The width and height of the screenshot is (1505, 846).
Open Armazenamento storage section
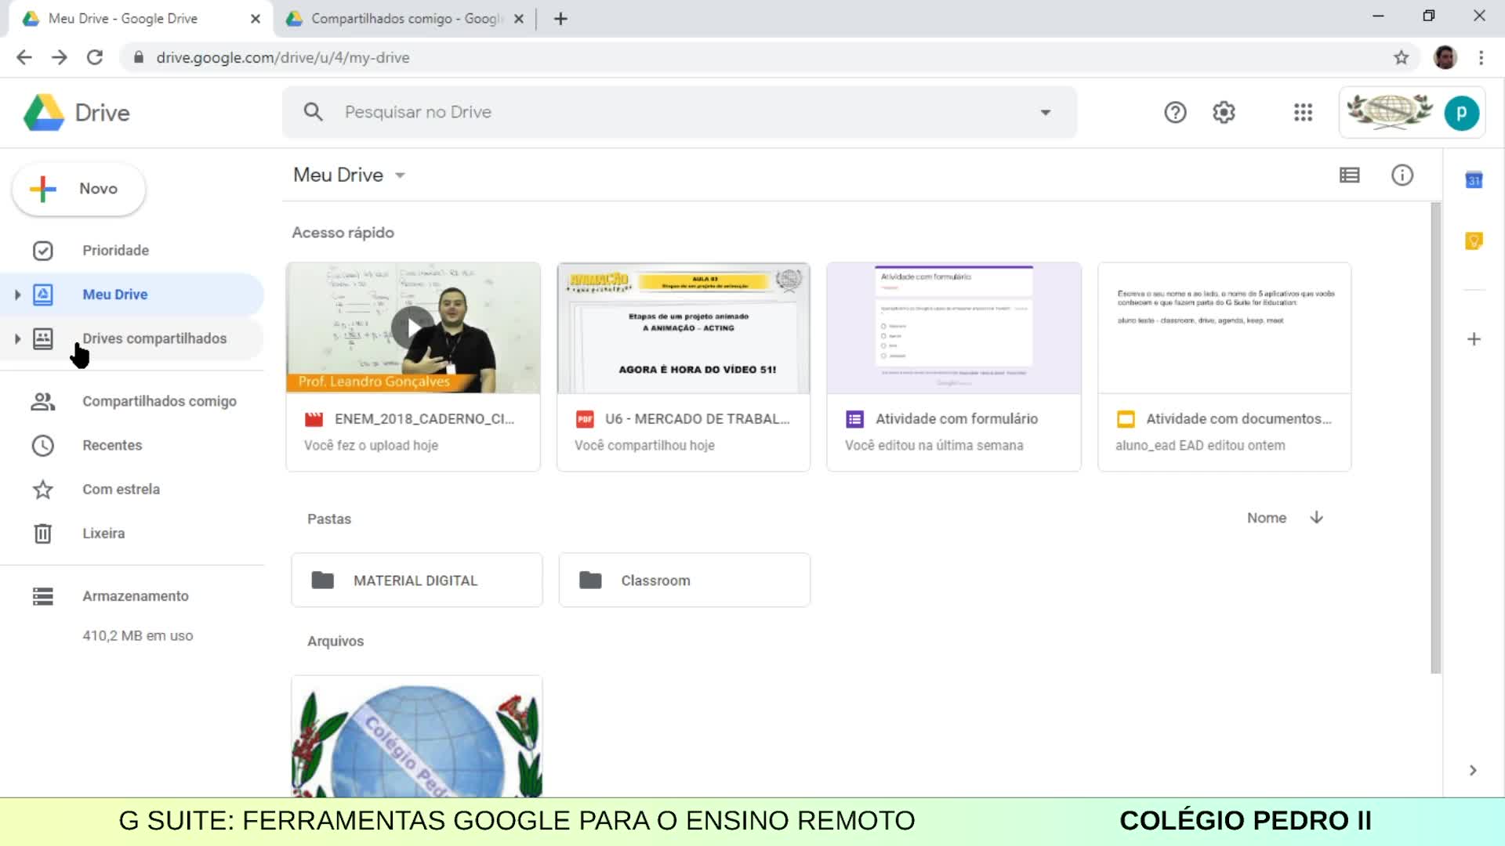(135, 596)
